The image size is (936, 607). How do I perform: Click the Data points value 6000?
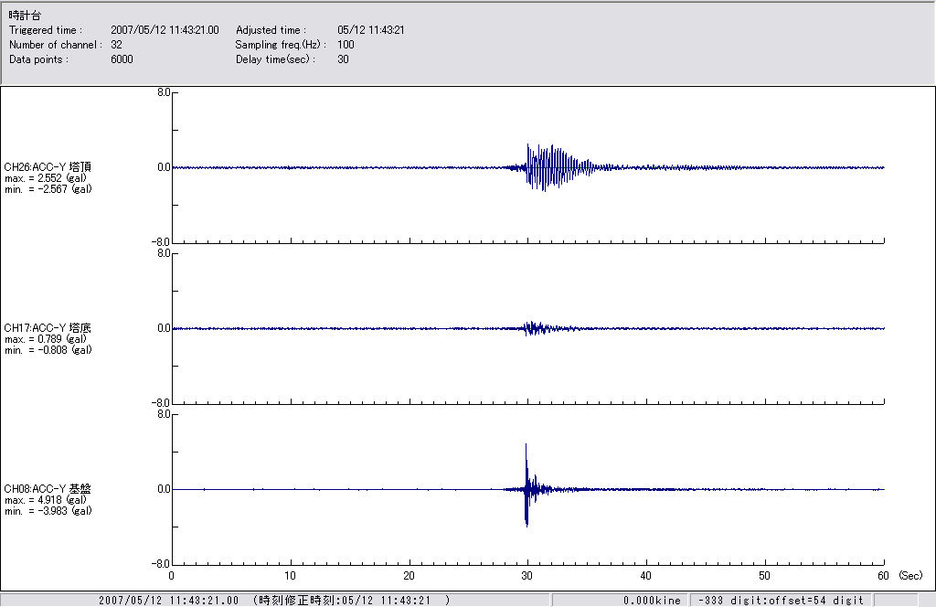(122, 59)
